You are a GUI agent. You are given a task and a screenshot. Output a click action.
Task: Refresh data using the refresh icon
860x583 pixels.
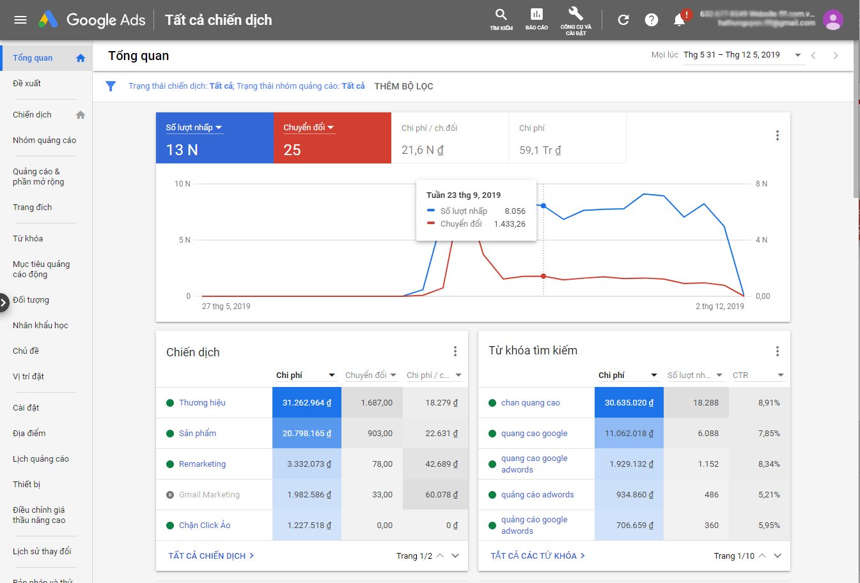coord(623,19)
